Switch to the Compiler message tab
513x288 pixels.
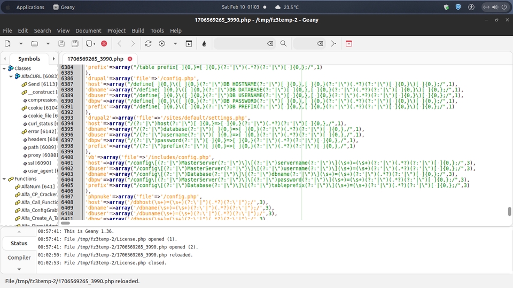pos(19,258)
